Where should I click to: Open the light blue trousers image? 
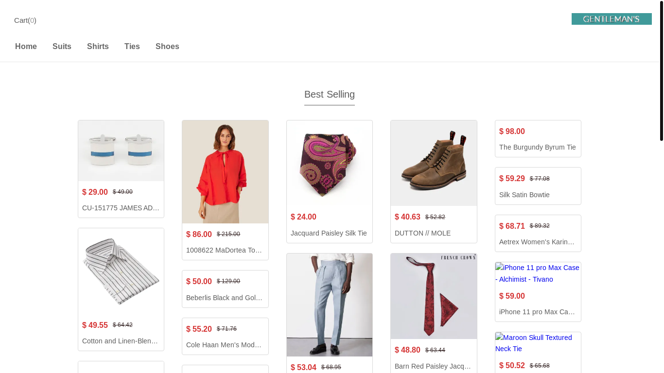pyautogui.click(x=330, y=305)
